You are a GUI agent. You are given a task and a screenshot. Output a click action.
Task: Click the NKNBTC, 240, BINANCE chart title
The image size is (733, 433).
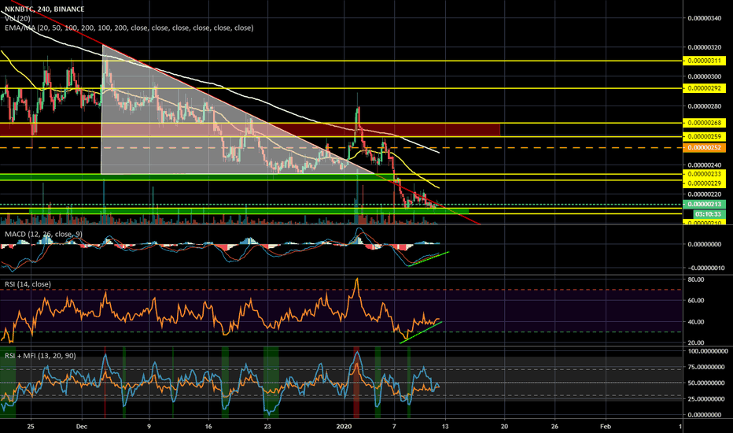(x=44, y=9)
